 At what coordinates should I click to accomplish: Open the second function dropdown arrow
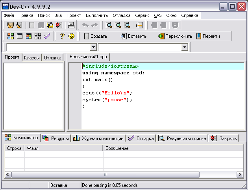185,47
